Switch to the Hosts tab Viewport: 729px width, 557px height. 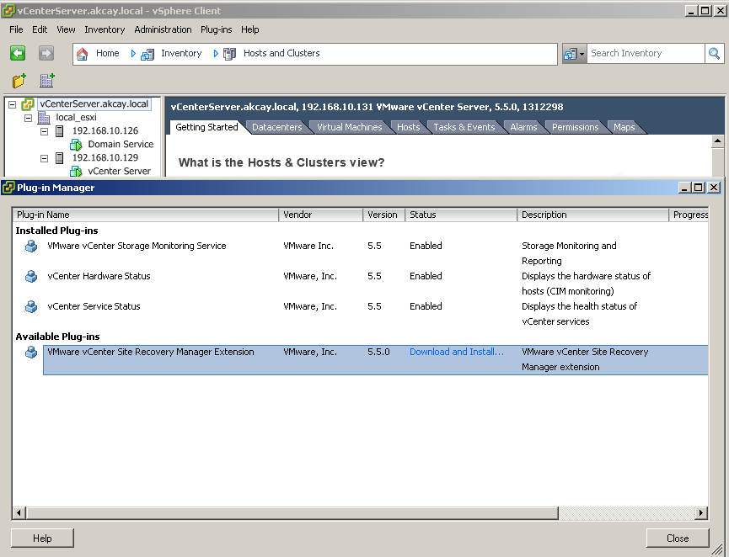coord(408,127)
